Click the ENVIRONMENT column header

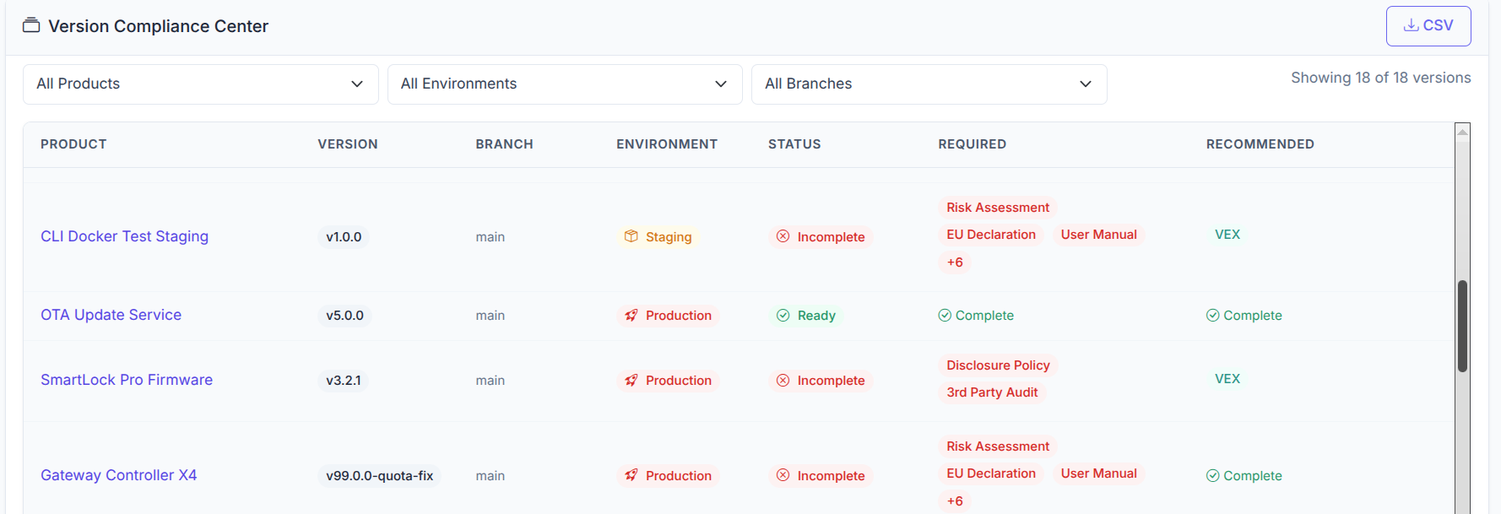[x=667, y=144]
